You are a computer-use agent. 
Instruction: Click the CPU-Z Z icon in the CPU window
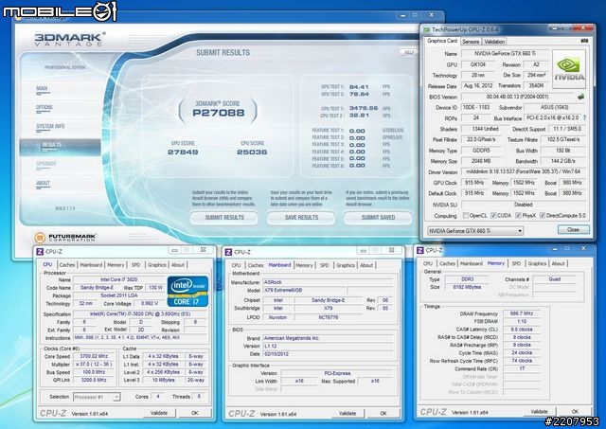[x=40, y=252]
